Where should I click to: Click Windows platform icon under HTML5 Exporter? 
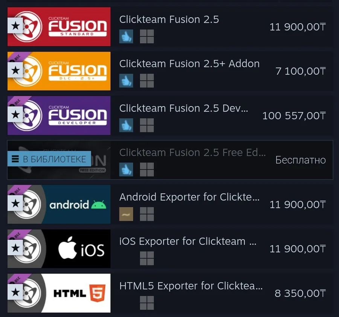pos(147,303)
